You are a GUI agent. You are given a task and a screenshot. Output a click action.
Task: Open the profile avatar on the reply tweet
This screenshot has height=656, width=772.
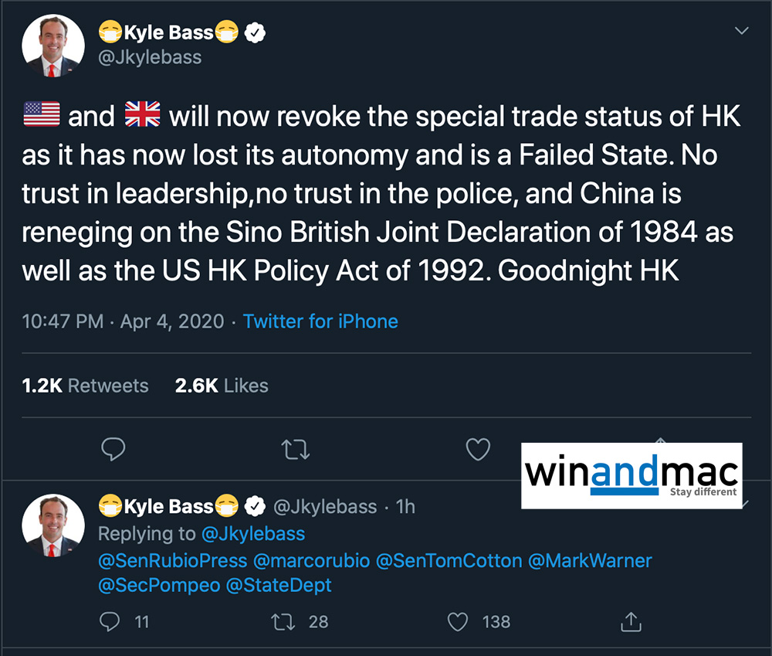click(x=52, y=525)
